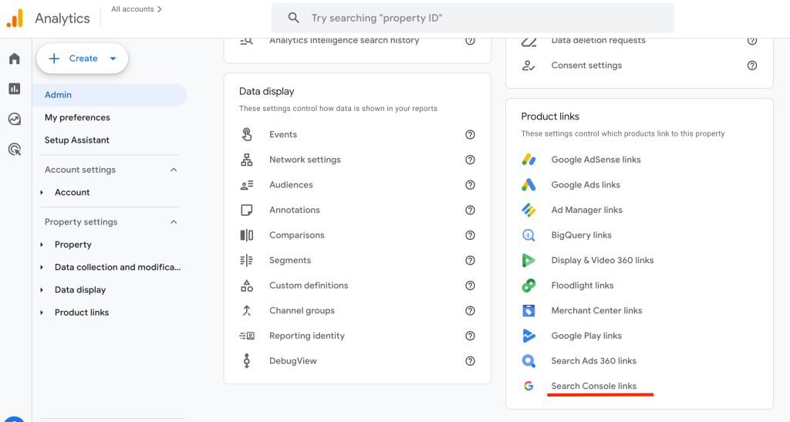790x422 pixels.
Task: Click the Channel groups merge icon
Action: (x=246, y=311)
